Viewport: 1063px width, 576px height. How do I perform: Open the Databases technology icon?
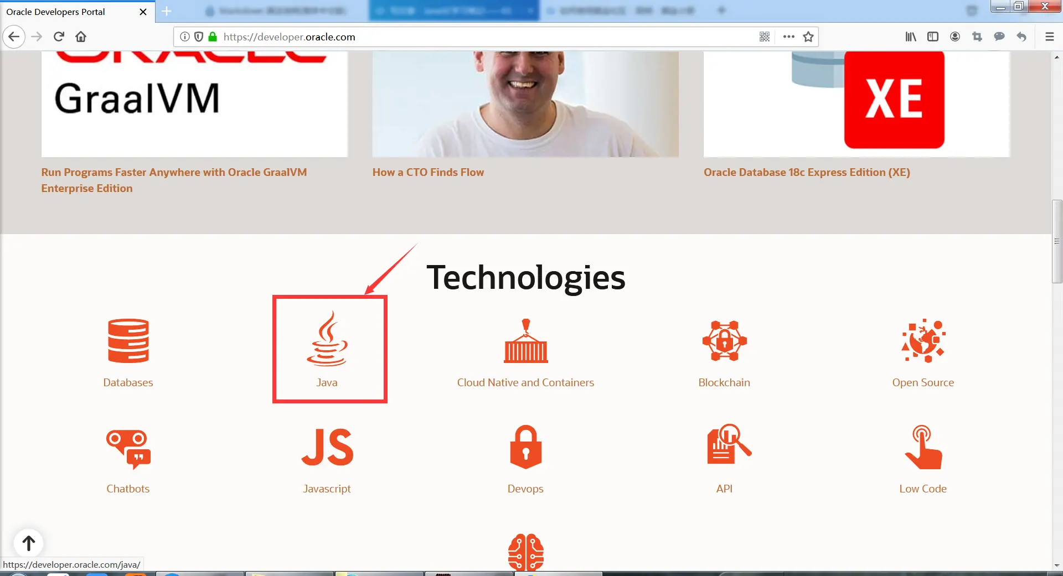[128, 341]
